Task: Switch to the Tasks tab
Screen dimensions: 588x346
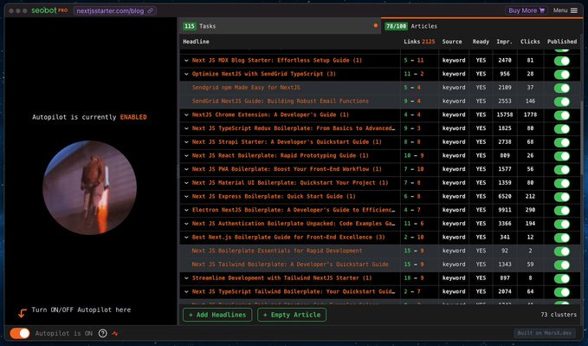Action: [280, 26]
